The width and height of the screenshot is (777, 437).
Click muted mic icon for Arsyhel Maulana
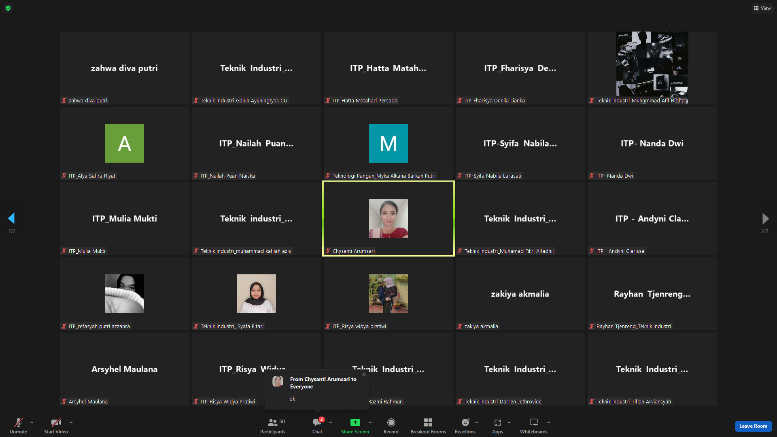[x=64, y=401]
